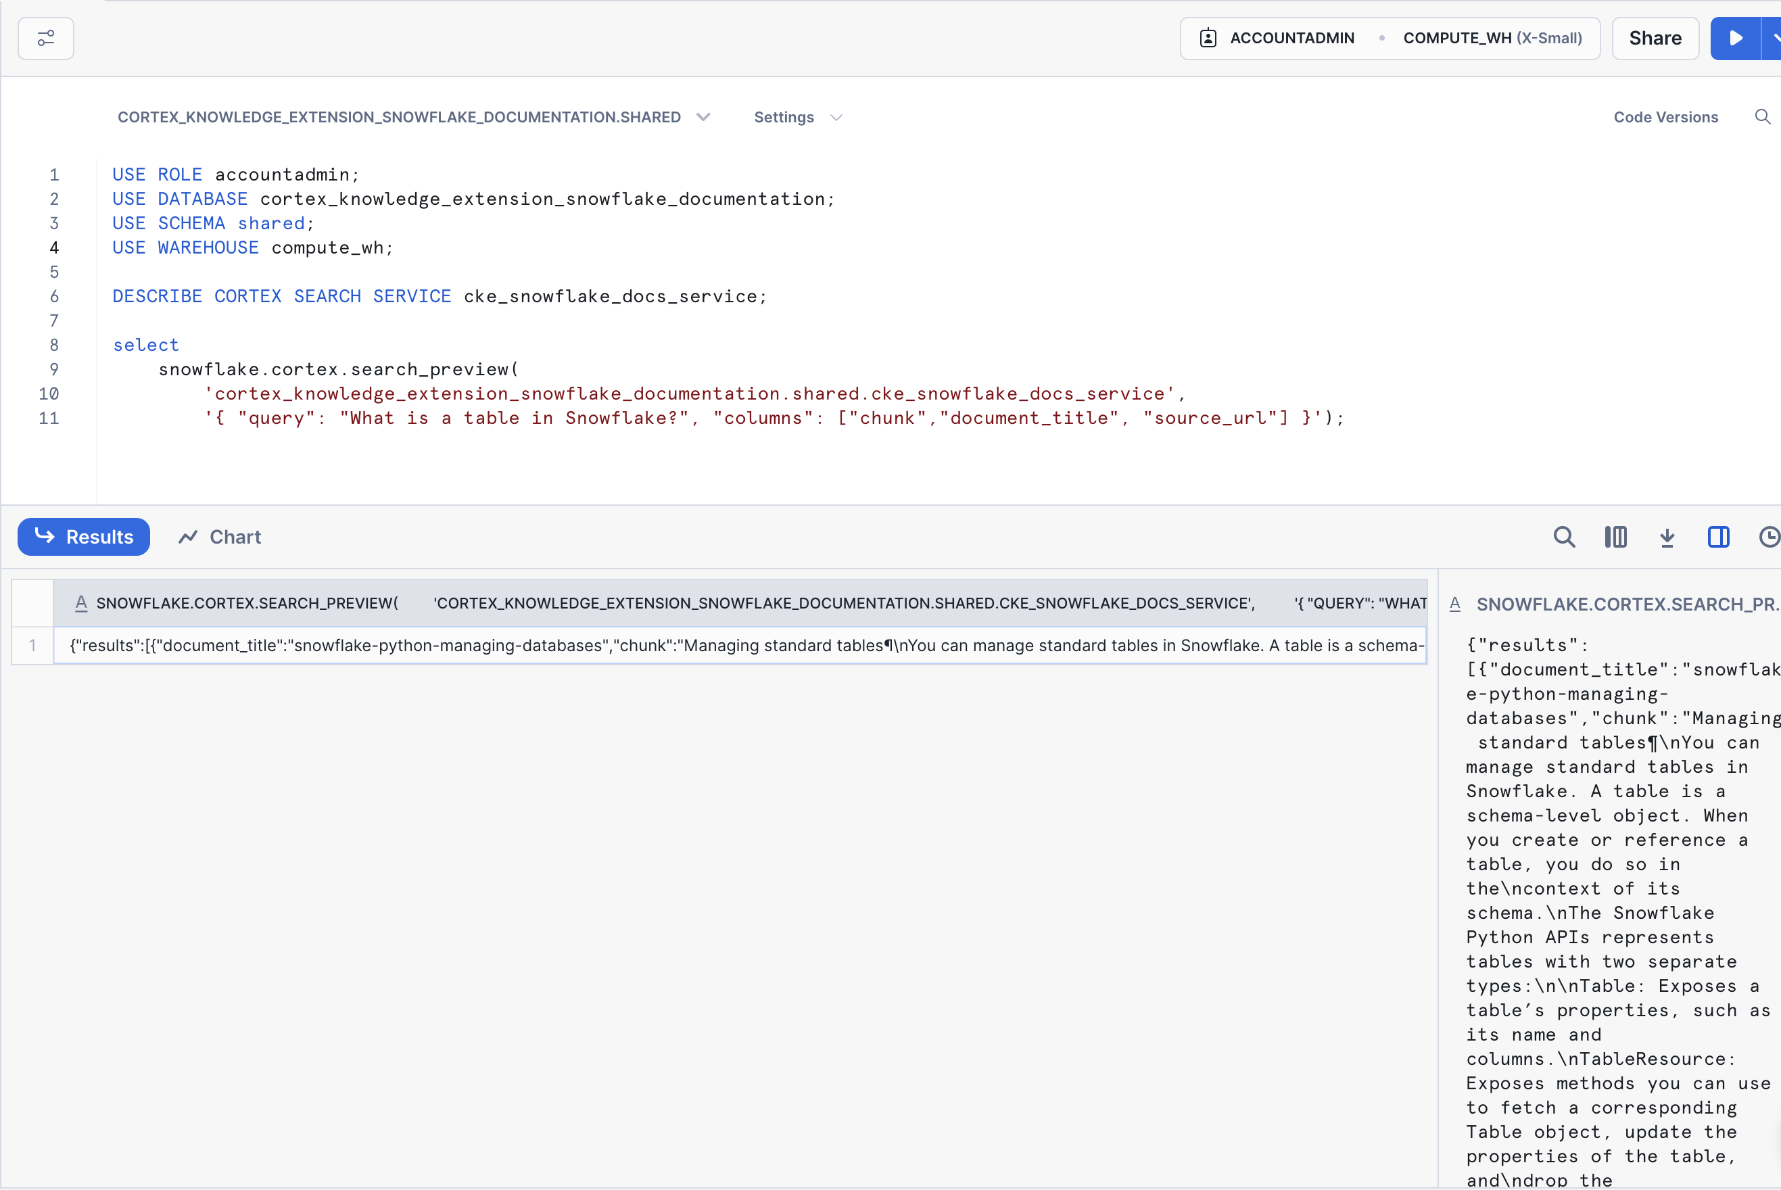
Task: Click the editor search magnifier icon
Action: pos(1762,117)
